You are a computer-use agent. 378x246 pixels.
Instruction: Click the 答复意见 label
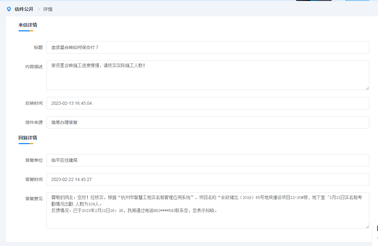[x=34, y=198]
